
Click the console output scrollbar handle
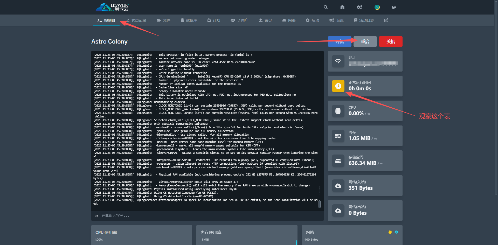[x=320, y=204]
